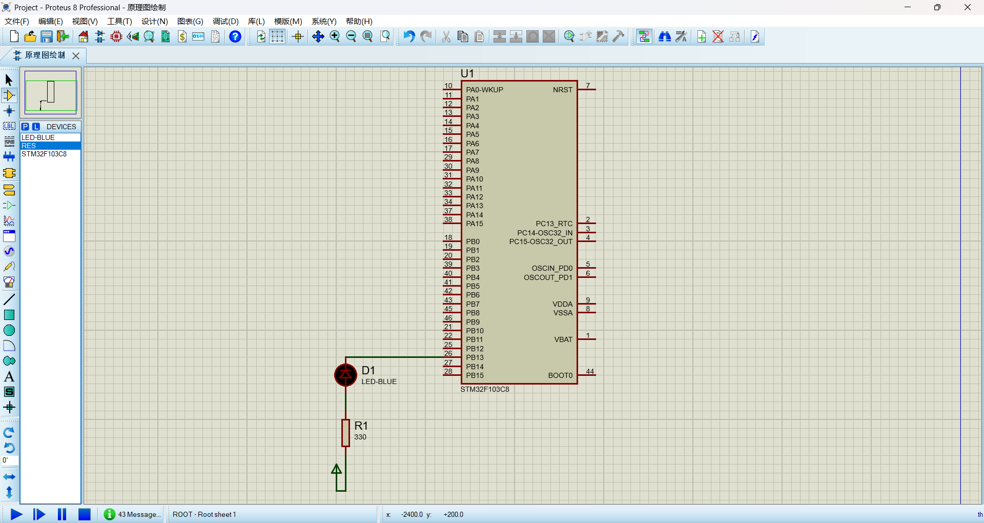Screen dimensions: 984x523
Task: Rotate the part clockwise
Action: [x=9, y=433]
